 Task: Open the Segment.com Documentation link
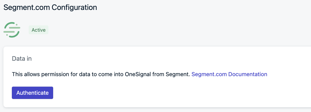point(229,74)
